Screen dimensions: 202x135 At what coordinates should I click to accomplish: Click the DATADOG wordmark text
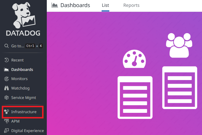point(23,33)
